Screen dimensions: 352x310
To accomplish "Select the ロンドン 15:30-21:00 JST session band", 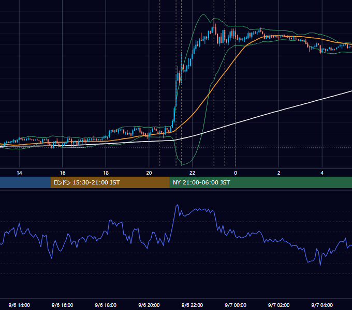I will (x=110, y=182).
